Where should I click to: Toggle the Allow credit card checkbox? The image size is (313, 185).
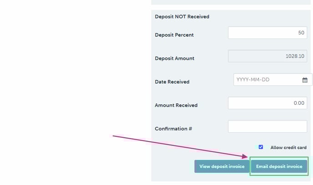[261, 147]
